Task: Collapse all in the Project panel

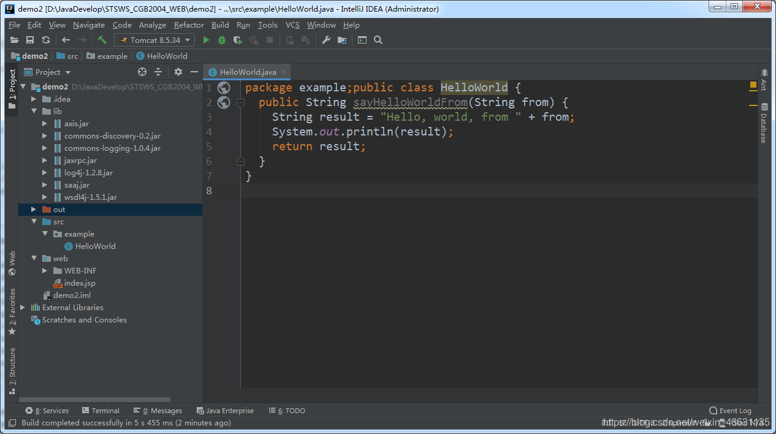Action: 158,72
